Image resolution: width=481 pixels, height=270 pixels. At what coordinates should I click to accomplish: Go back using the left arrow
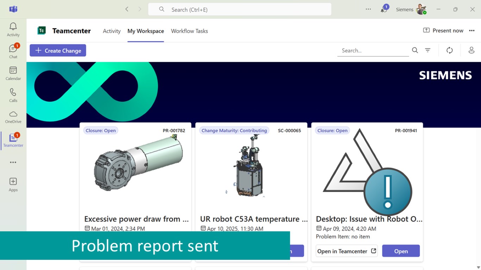click(127, 9)
